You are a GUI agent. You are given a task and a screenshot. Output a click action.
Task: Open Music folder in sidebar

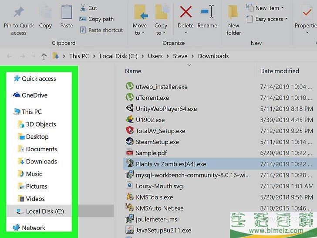pos(30,174)
